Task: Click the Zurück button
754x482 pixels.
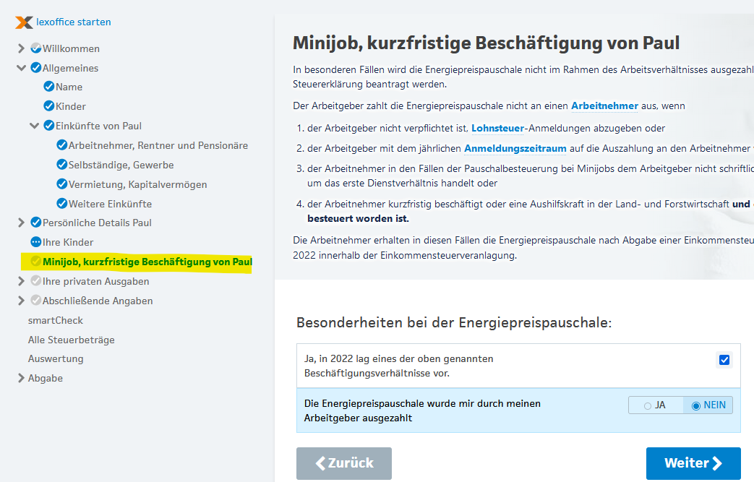Action: click(x=343, y=463)
